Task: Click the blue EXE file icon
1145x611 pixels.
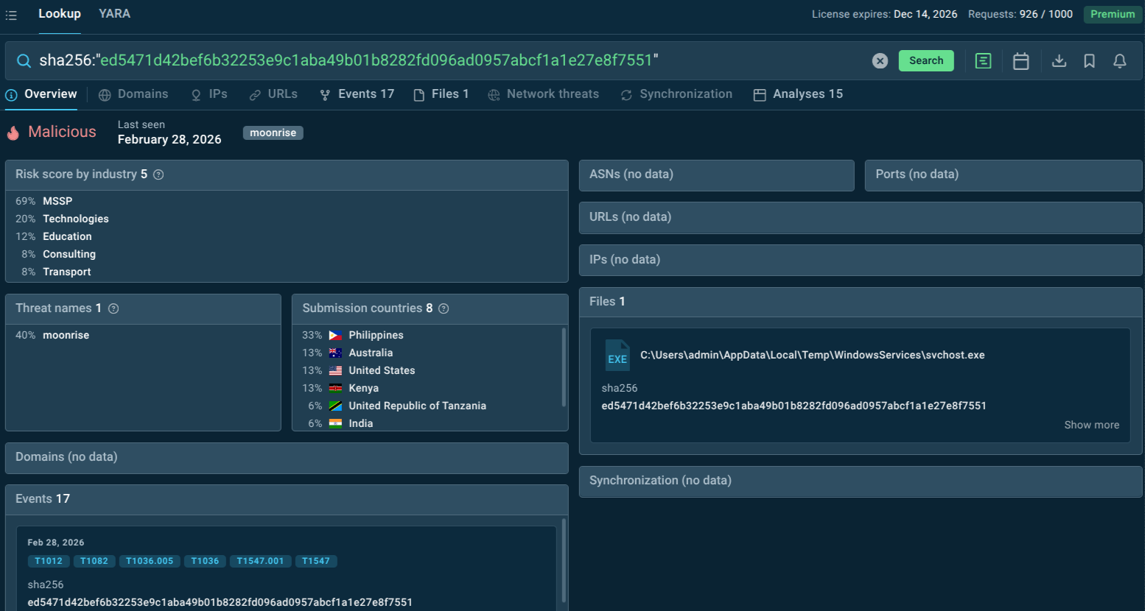Action: (617, 355)
